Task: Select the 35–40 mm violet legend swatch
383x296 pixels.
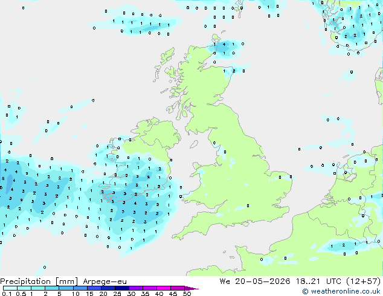Action: click(x=150, y=288)
